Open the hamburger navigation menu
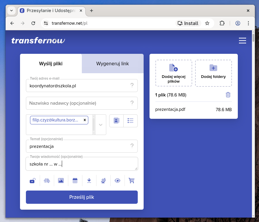Viewport: 259px width, 222px height. pyautogui.click(x=242, y=41)
